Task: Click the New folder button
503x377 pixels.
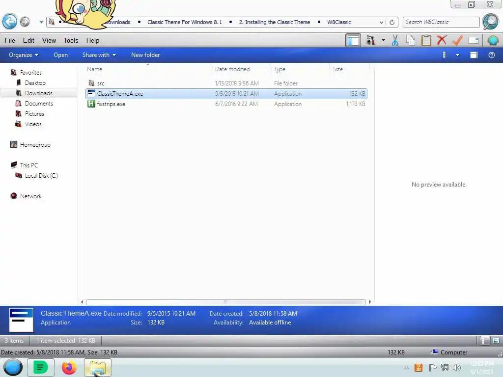Action: click(x=145, y=55)
